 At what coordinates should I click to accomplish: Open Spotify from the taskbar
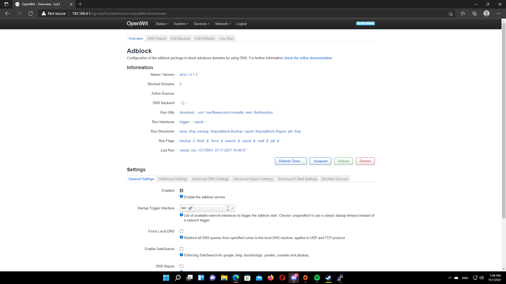tap(317, 278)
